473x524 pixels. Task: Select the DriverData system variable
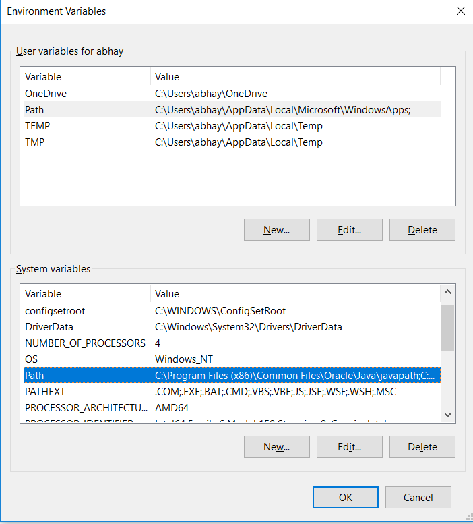point(232,327)
